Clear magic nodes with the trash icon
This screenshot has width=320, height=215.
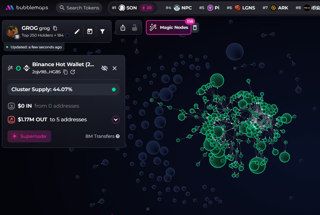195,27
